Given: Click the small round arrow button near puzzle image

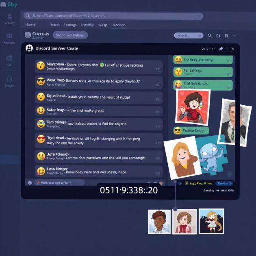Looking at the screenshot, I should click(x=230, y=174).
